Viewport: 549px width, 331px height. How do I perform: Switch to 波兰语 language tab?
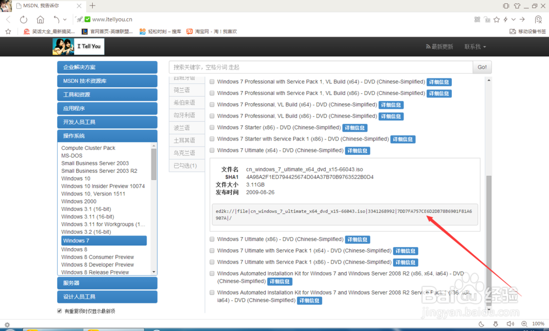[x=187, y=128]
